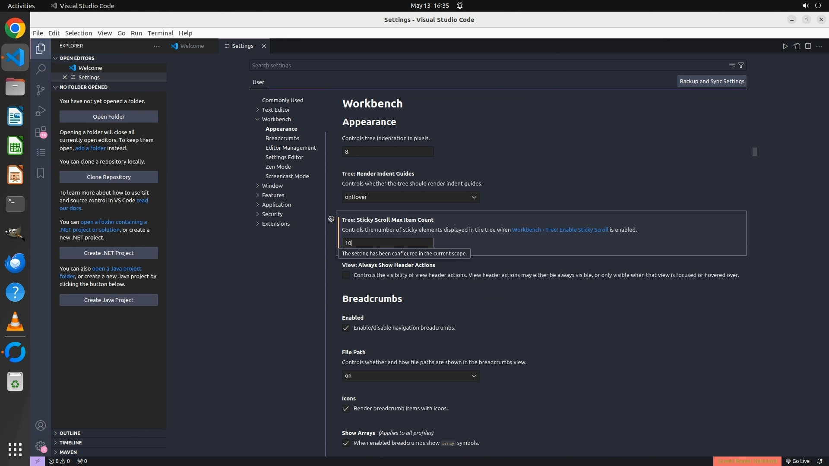Open the Extensions view icon
The width and height of the screenshot is (829, 466).
click(x=41, y=132)
